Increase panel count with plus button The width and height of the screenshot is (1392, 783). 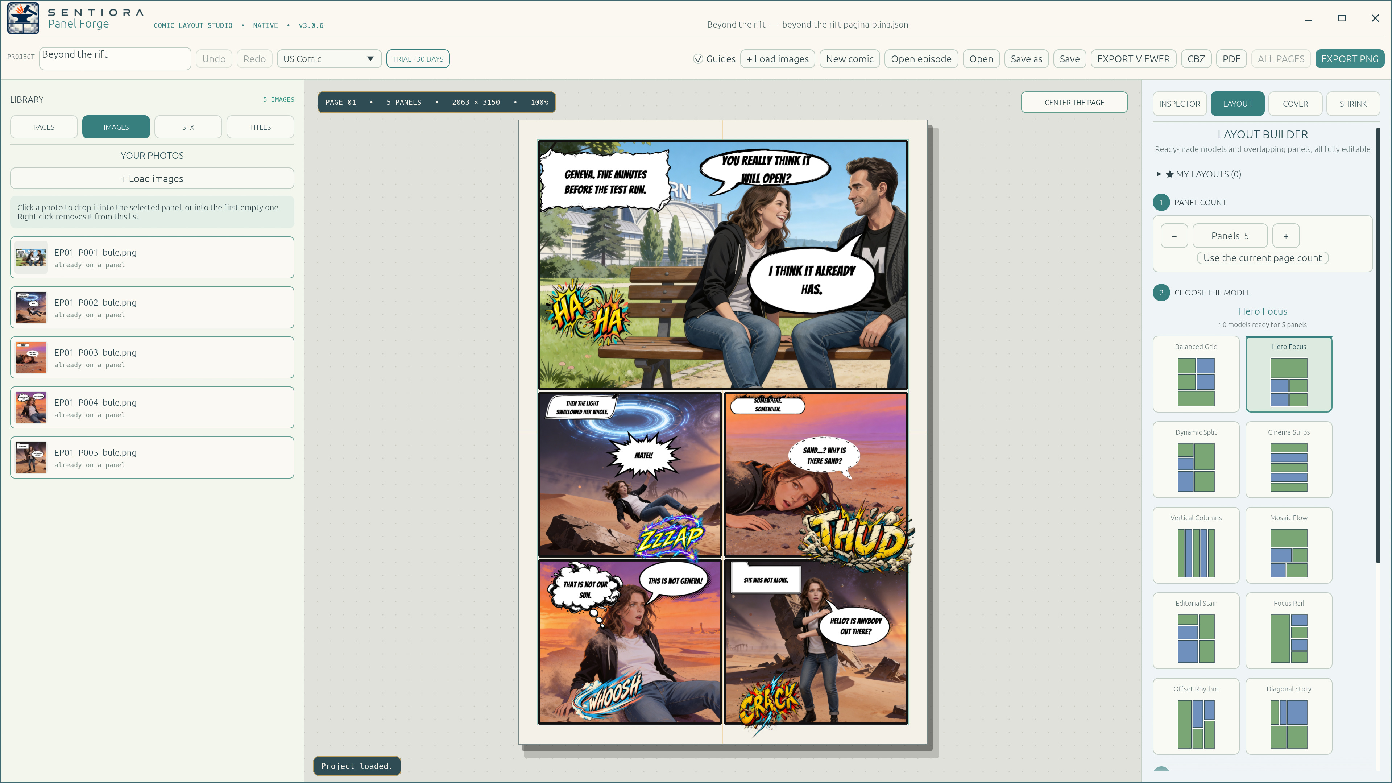point(1285,236)
